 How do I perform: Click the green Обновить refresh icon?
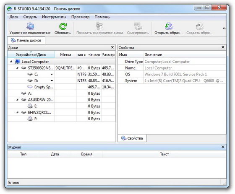pos(63,26)
